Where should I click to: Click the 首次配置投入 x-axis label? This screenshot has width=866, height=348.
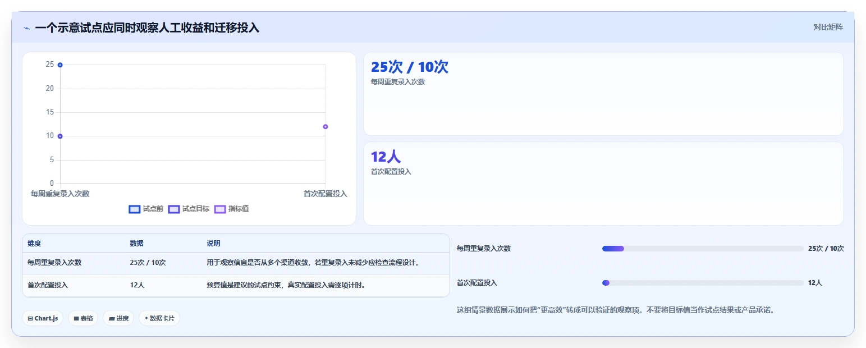point(326,194)
